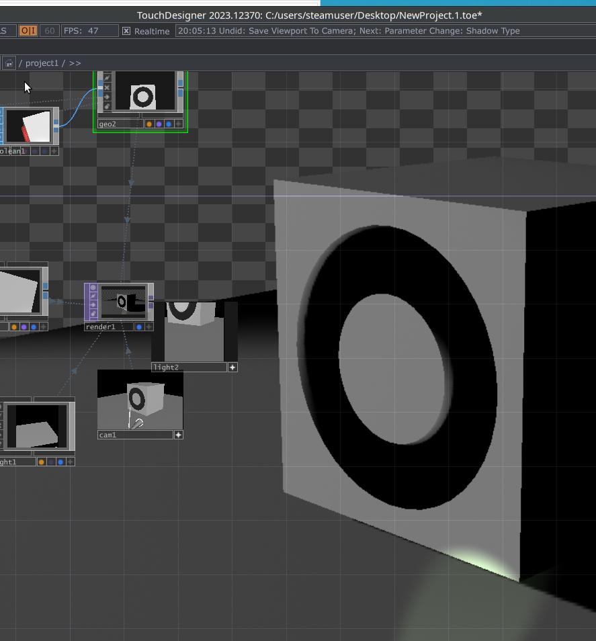Viewport: 596px width, 641px height.
Task: Select the render1 node name label
Action: (109, 327)
